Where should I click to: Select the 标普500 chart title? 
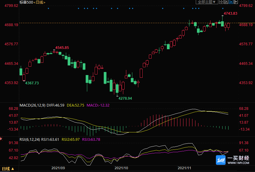pyautogui.click(x=26, y=2)
